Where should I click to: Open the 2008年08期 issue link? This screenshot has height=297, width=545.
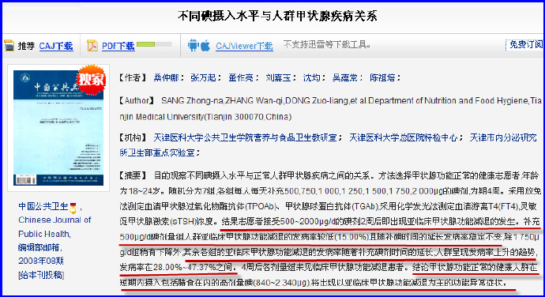(40, 261)
